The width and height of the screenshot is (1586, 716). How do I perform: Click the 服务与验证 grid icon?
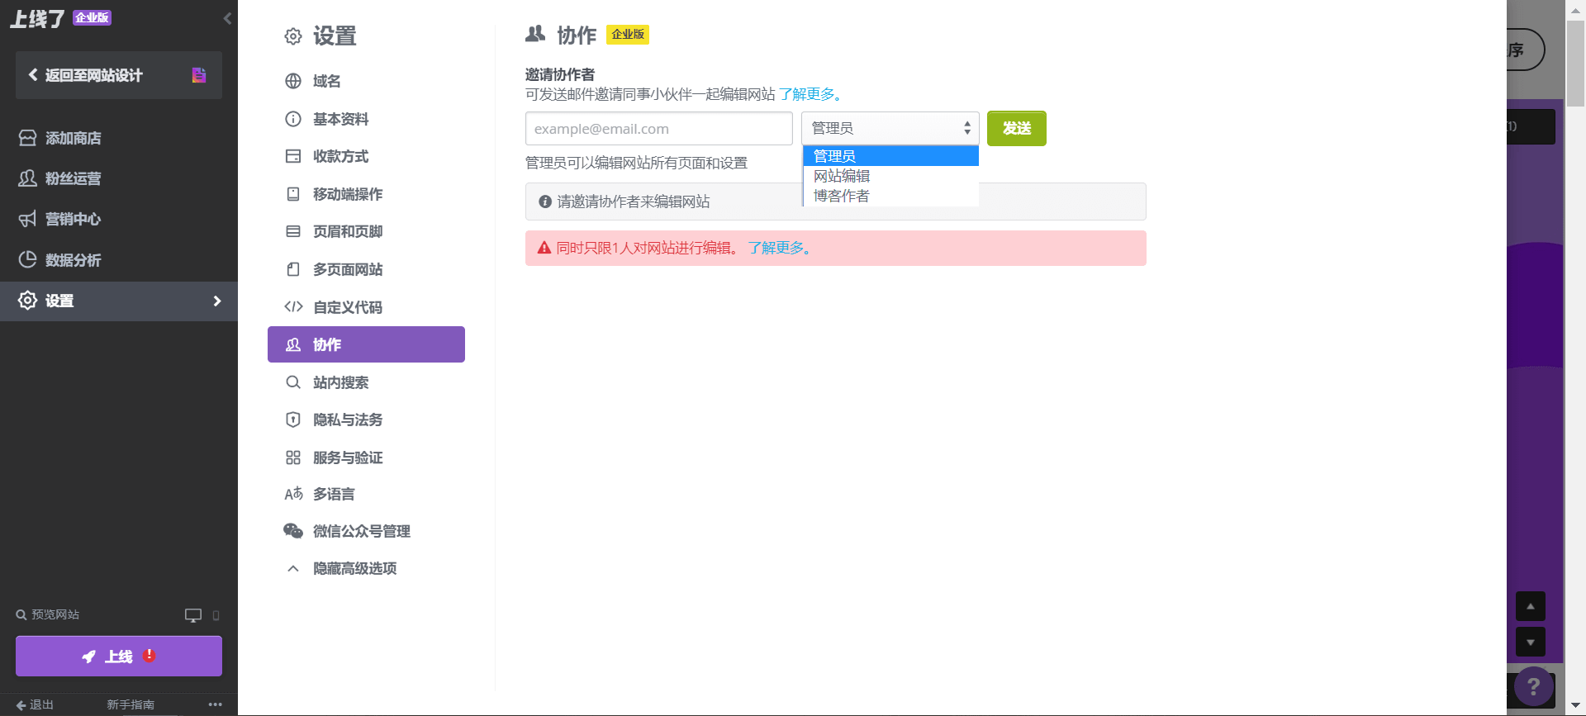click(293, 458)
